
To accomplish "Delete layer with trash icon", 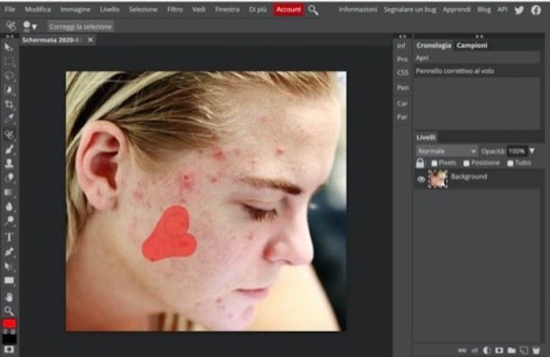I will (536, 350).
